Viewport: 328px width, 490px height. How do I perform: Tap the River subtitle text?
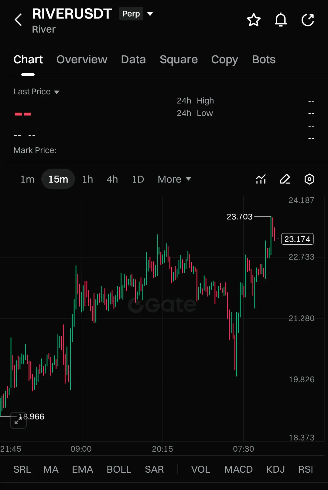44,29
